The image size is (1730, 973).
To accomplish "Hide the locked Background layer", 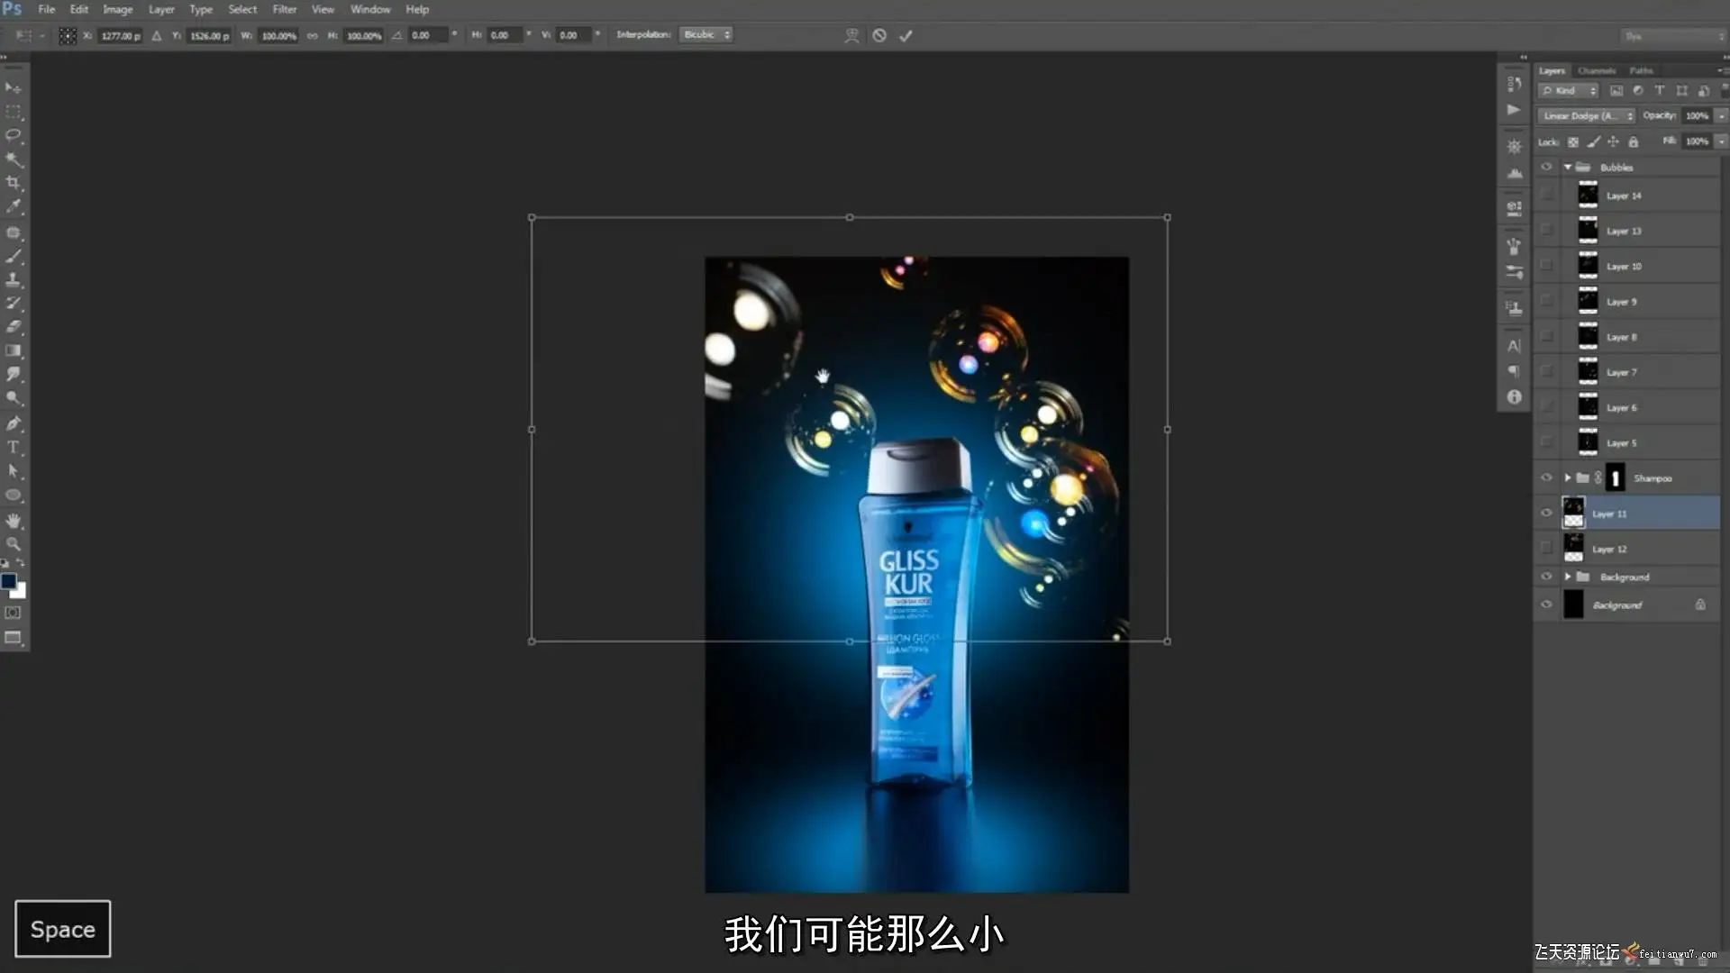I will click(x=1546, y=605).
